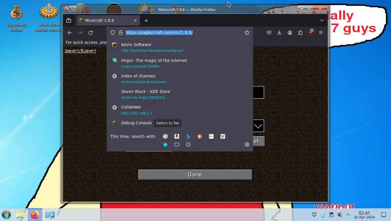The image size is (391, 221).
Task: Open the list all tabs dropdown
Action: 322,20
